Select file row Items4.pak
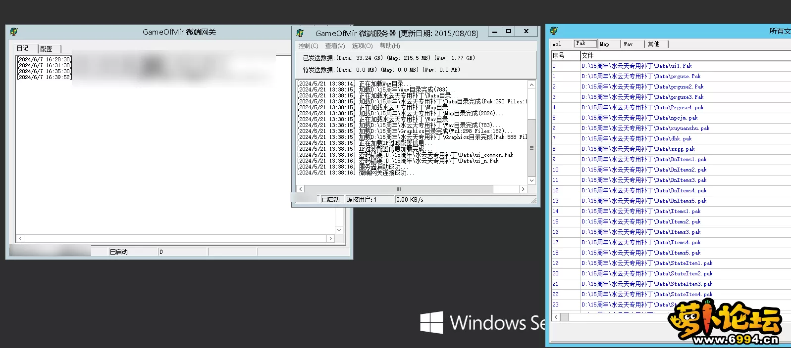The height and width of the screenshot is (348, 791). coord(671,242)
